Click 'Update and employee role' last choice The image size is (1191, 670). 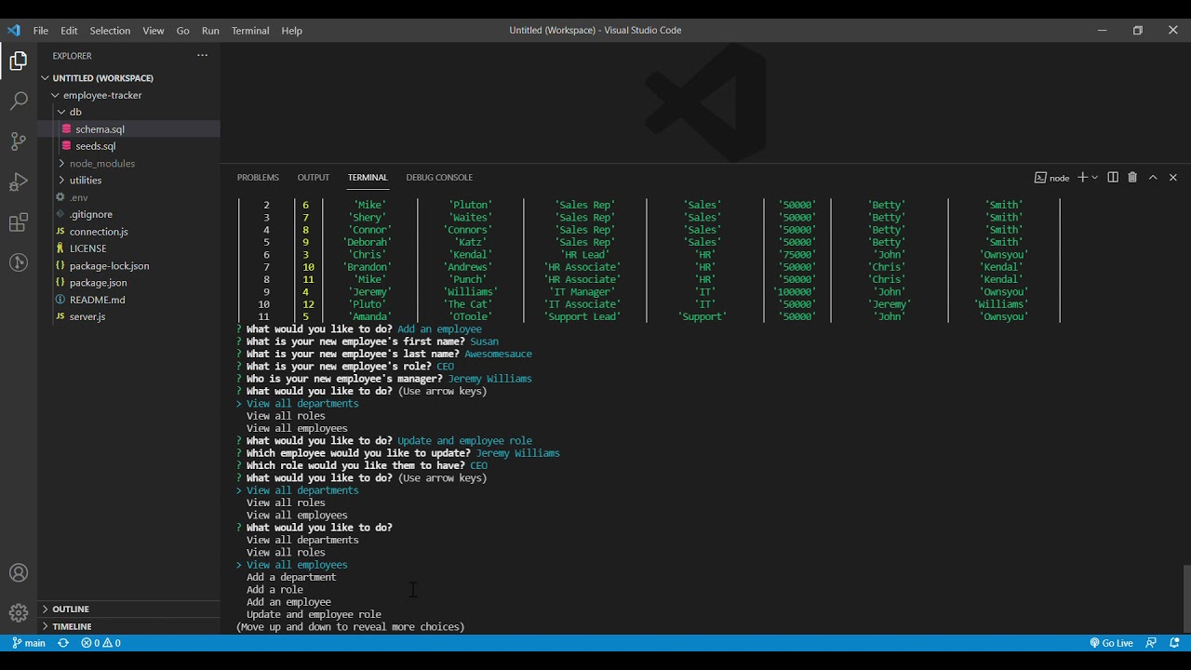314,614
